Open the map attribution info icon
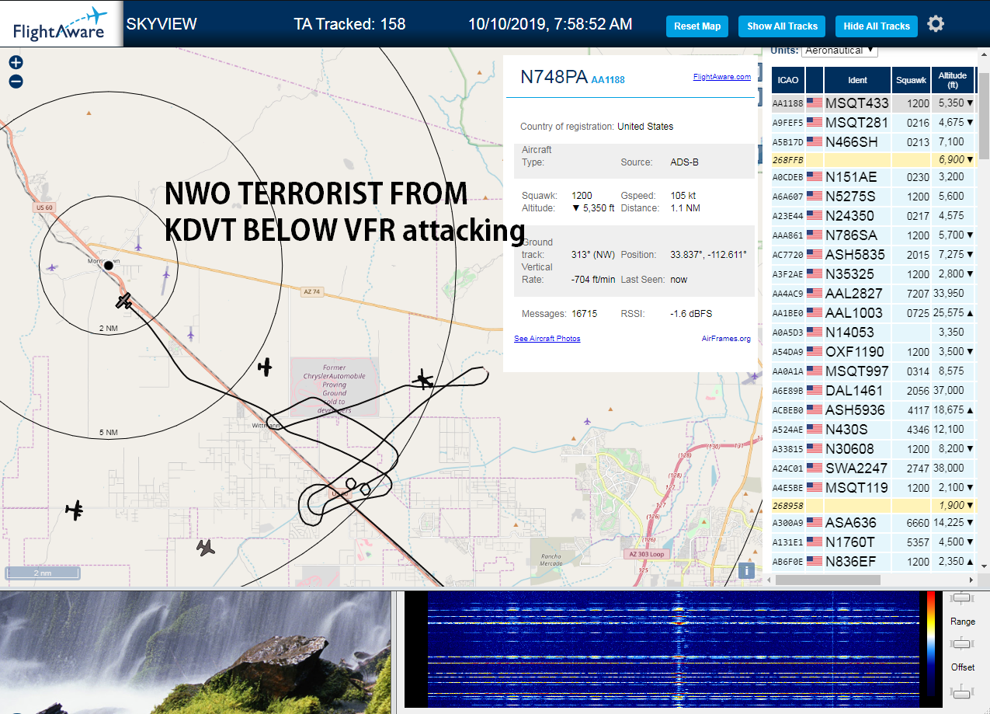 [747, 570]
